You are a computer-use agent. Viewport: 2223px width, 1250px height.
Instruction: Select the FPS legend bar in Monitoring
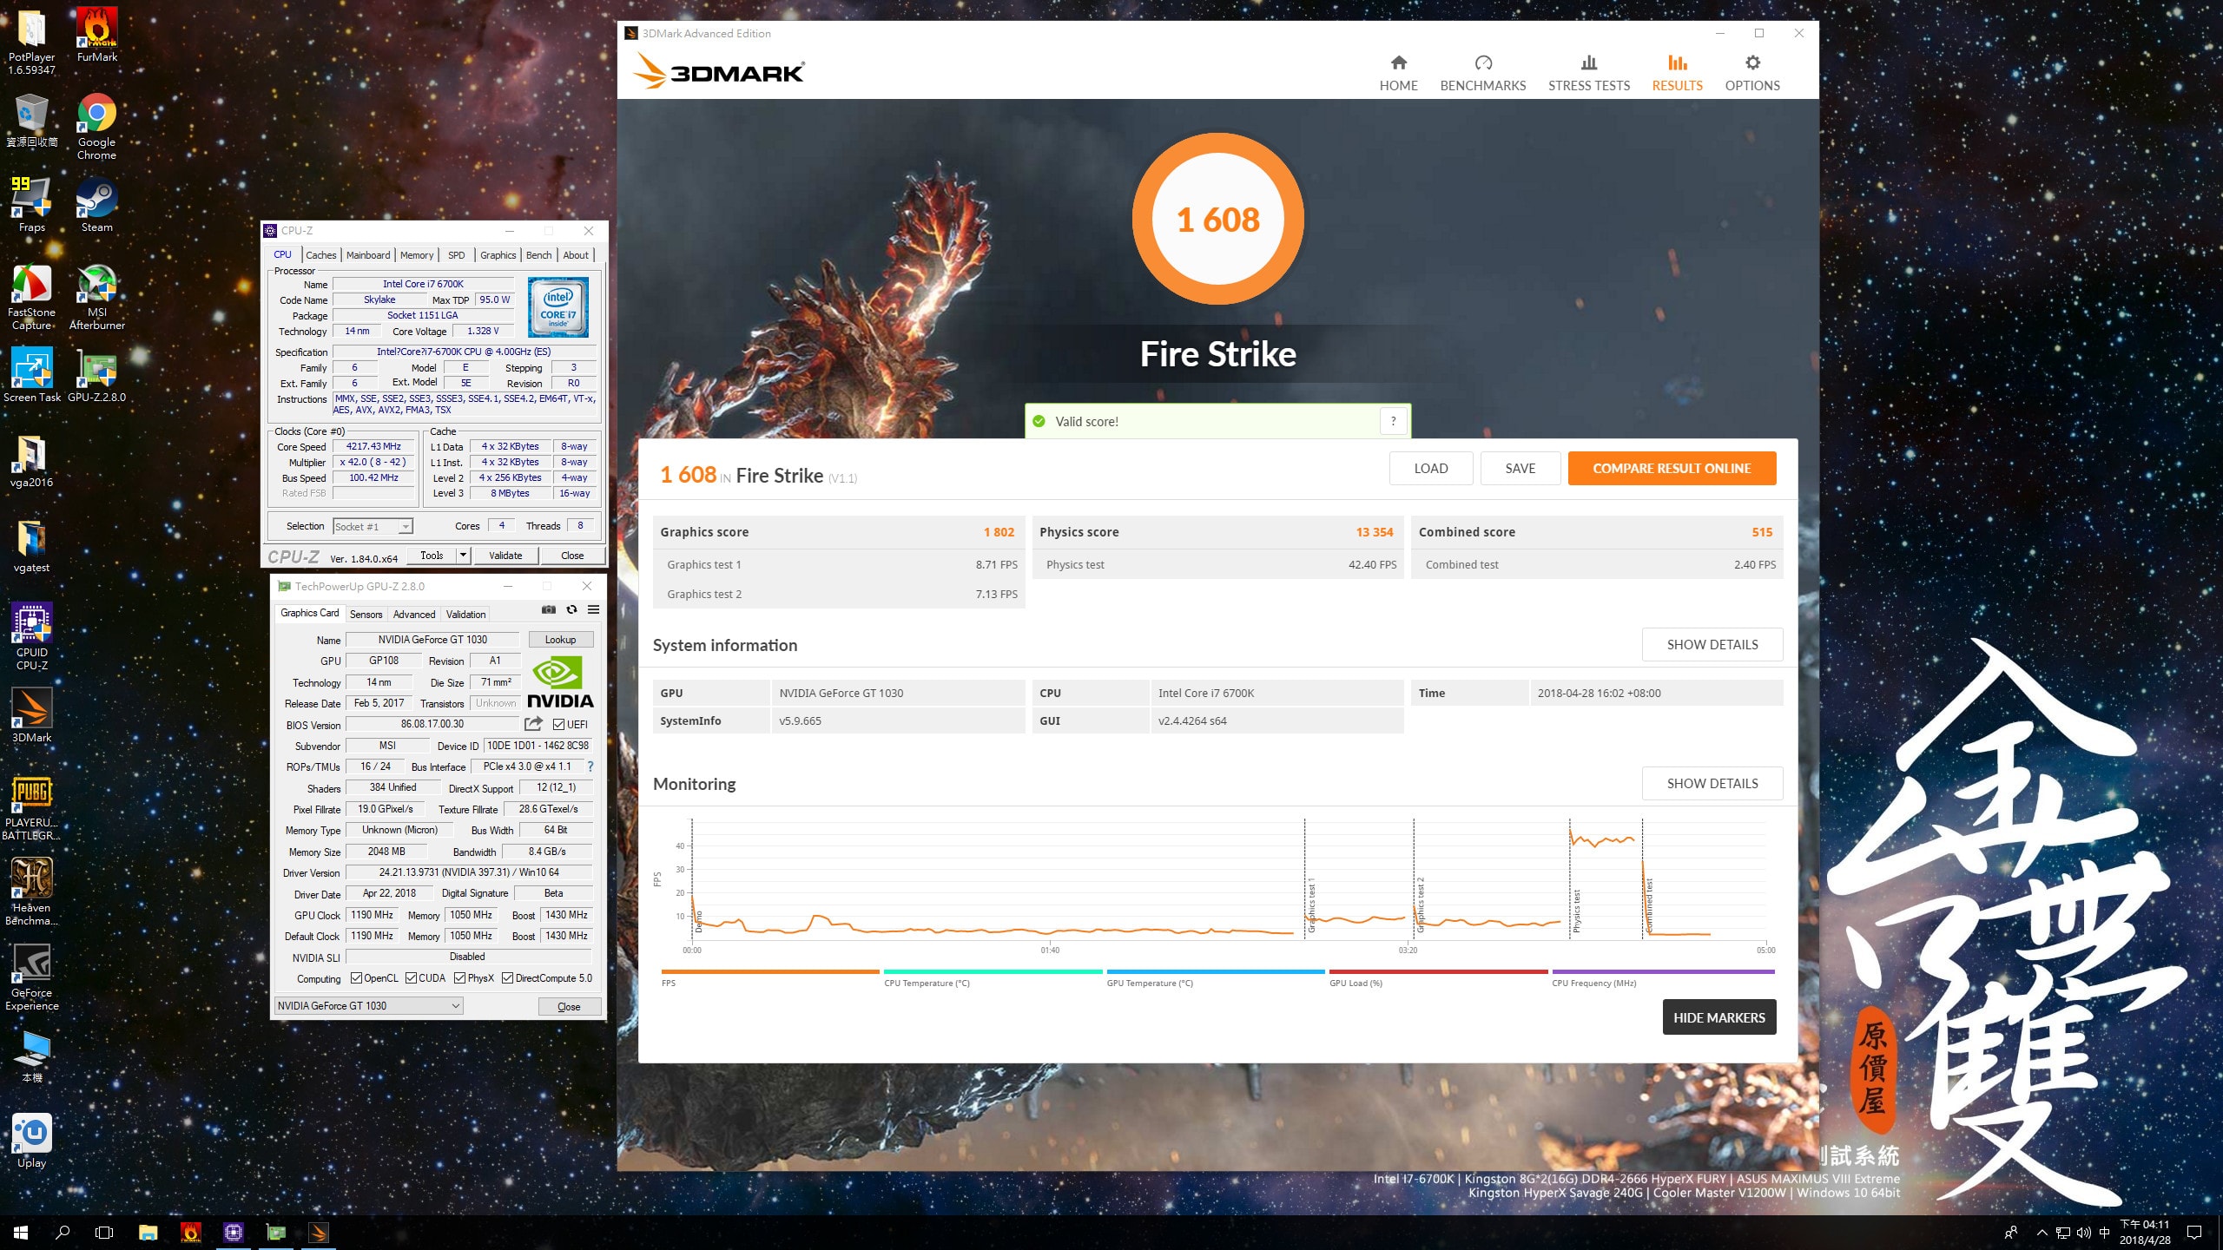769,972
